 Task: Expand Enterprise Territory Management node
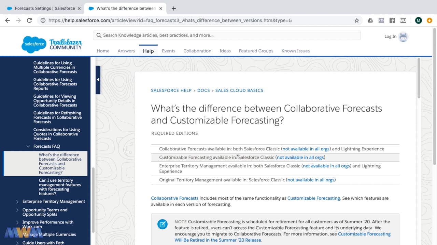pyautogui.click(x=17, y=201)
